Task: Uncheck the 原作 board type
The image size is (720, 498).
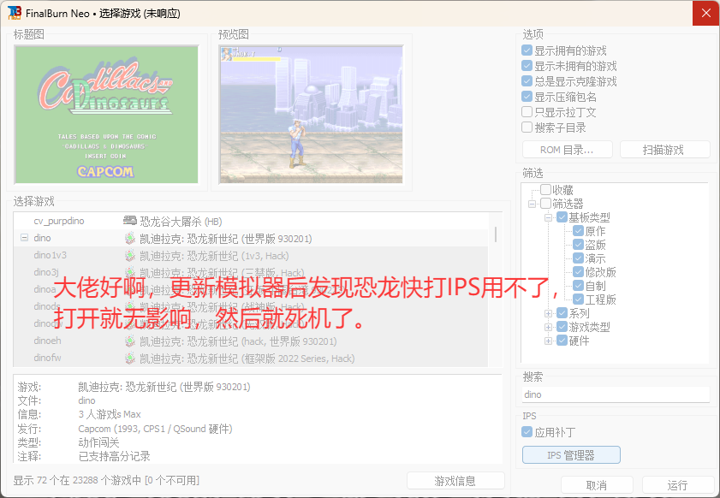Action: 579,231
